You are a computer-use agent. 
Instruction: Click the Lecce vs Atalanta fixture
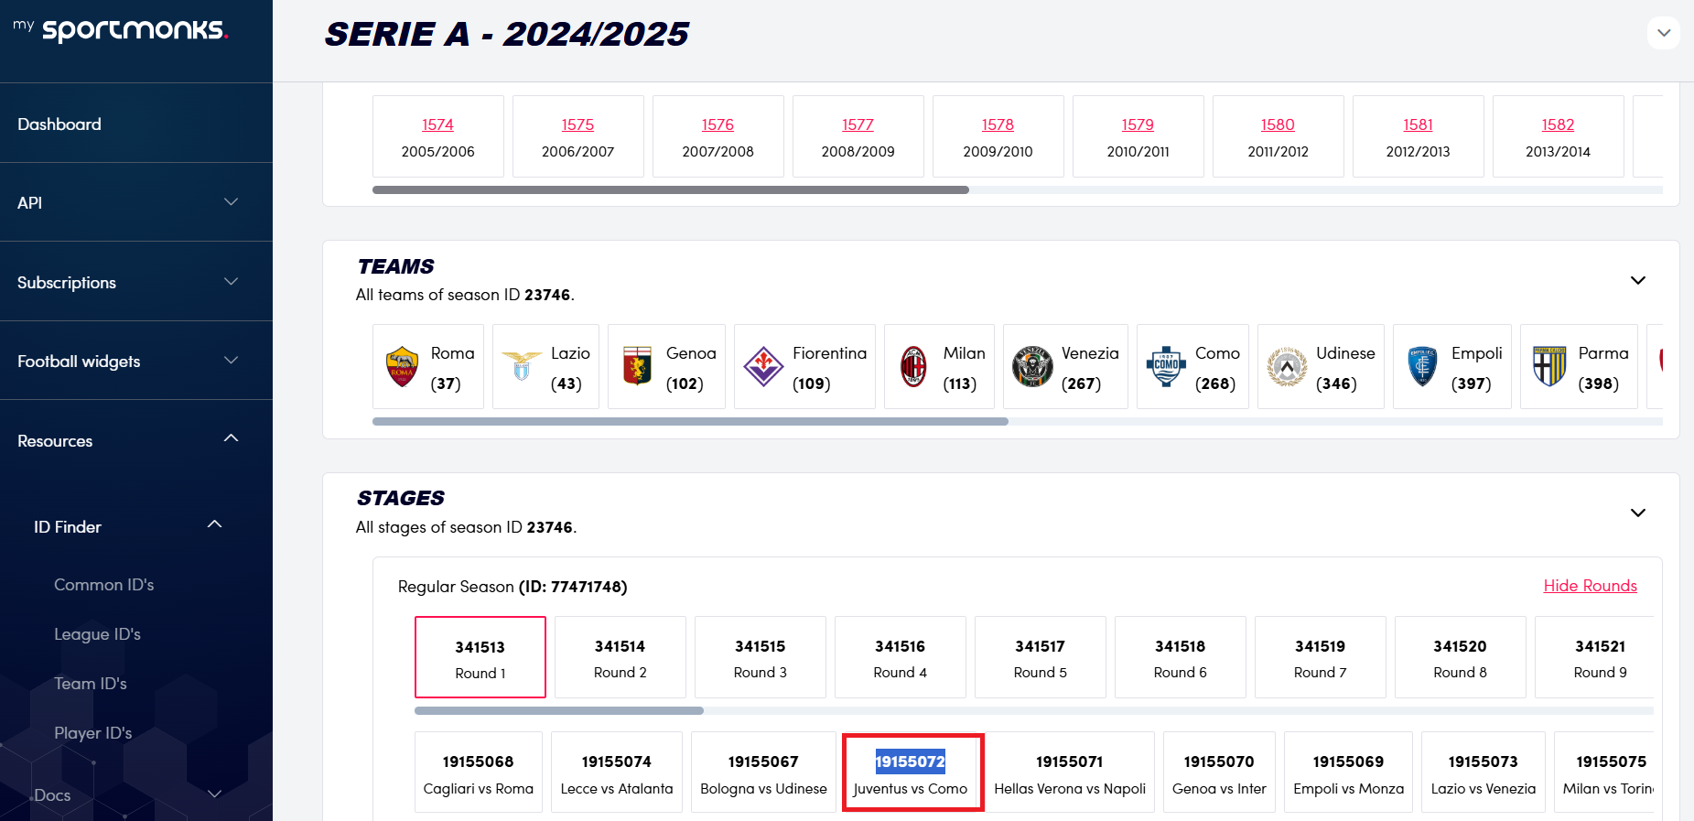click(x=617, y=772)
